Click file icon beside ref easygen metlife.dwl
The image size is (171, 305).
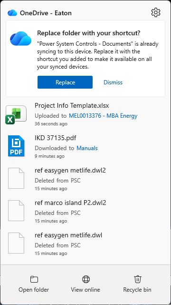tap(16, 243)
